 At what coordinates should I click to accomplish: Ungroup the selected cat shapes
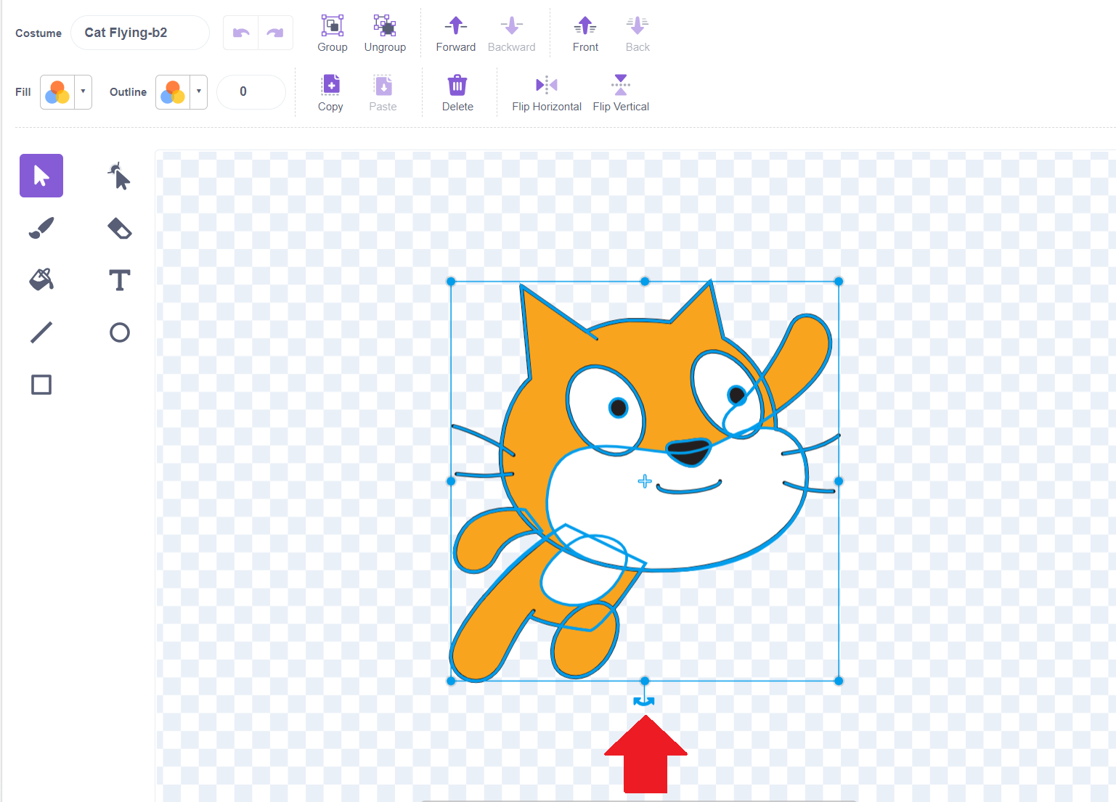[x=385, y=33]
